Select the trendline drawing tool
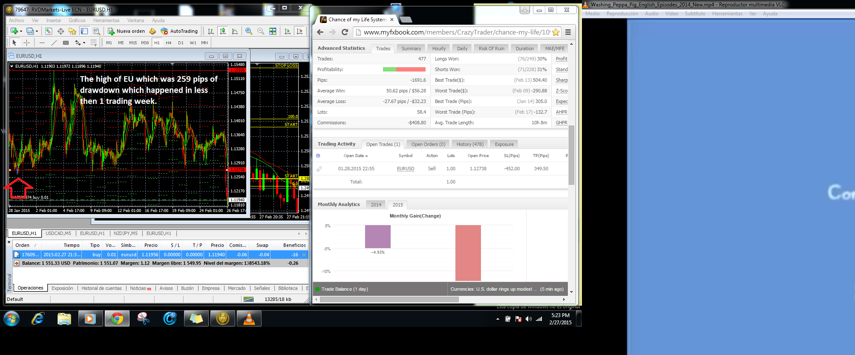Image resolution: width=855 pixels, height=355 pixels. (54, 43)
